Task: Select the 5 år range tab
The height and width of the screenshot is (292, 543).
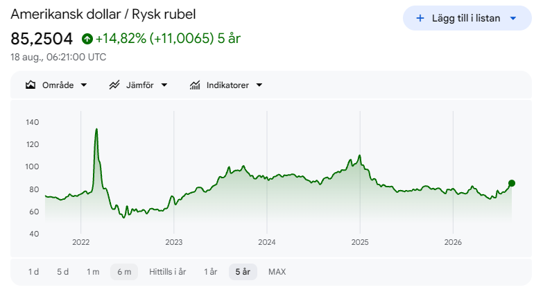Action: 243,272
